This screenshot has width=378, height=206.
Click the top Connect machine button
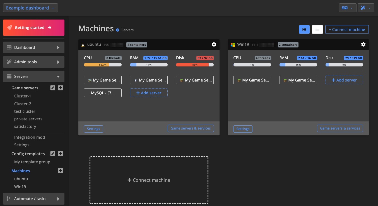tap(347, 30)
